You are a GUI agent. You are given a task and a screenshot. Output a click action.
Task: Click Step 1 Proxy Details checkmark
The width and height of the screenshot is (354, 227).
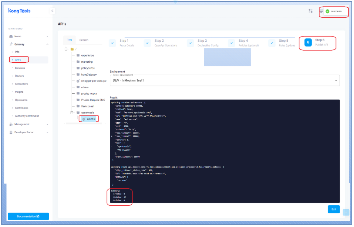pyautogui.click(x=113, y=43)
